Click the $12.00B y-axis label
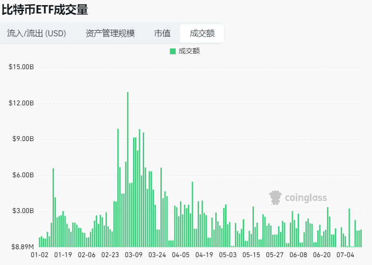372x265 pixels. click(x=21, y=103)
